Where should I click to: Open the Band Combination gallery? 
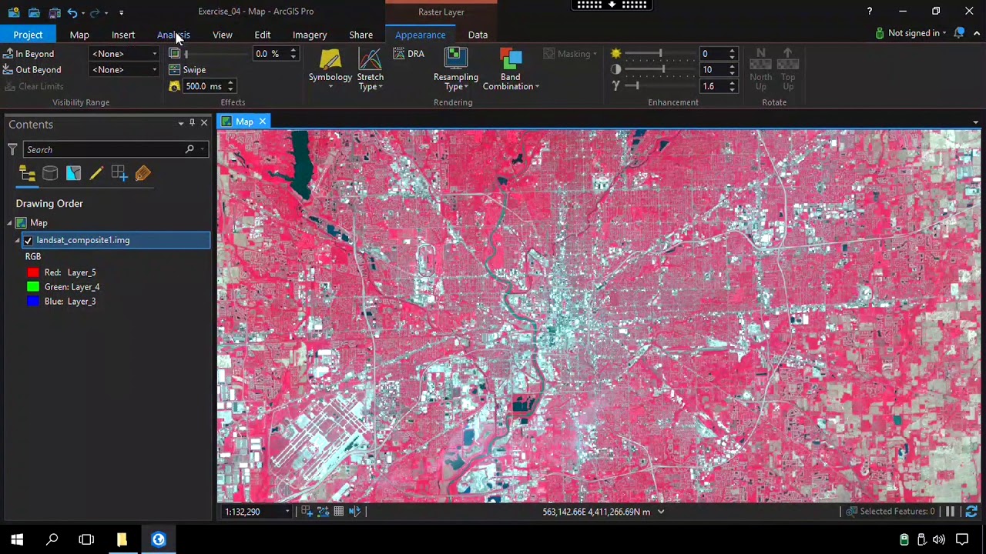pyautogui.click(x=511, y=69)
